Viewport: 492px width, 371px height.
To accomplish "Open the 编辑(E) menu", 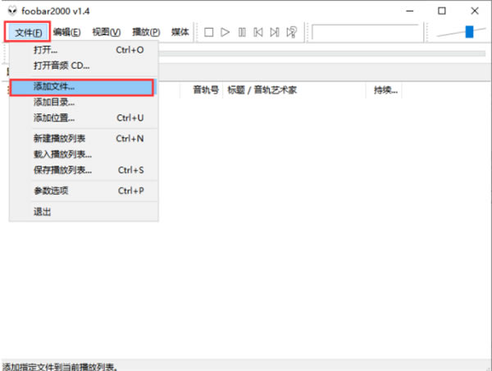I will click(66, 32).
